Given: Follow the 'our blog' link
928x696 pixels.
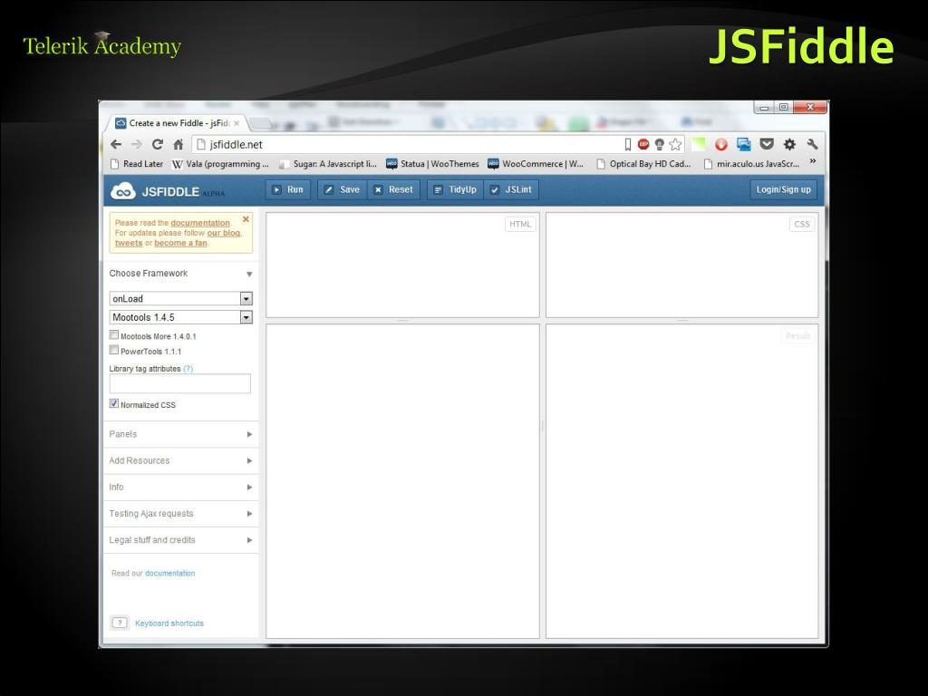Looking at the screenshot, I should [224, 233].
